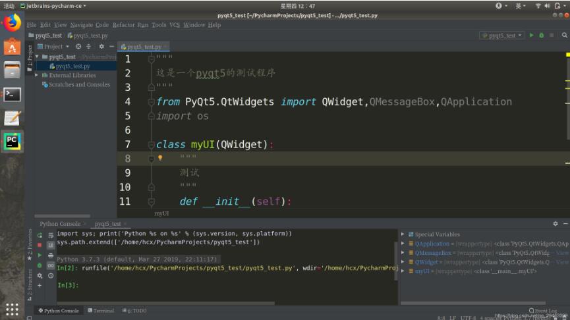Screen dimensions: 570x320
Task: Rerun the Python console session
Action: (40, 235)
